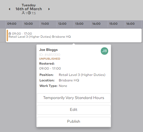Click the employee ID #4851330 text
This screenshot has height=132, width=143.
[50, 55]
